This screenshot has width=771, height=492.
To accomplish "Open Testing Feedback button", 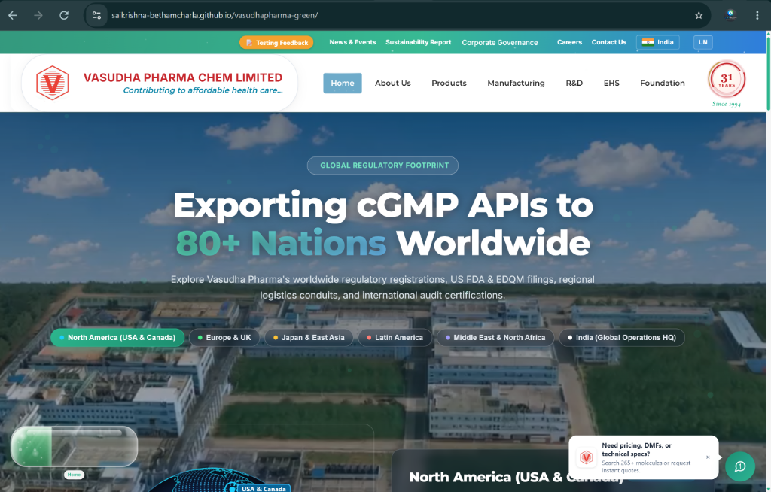I will pos(276,43).
